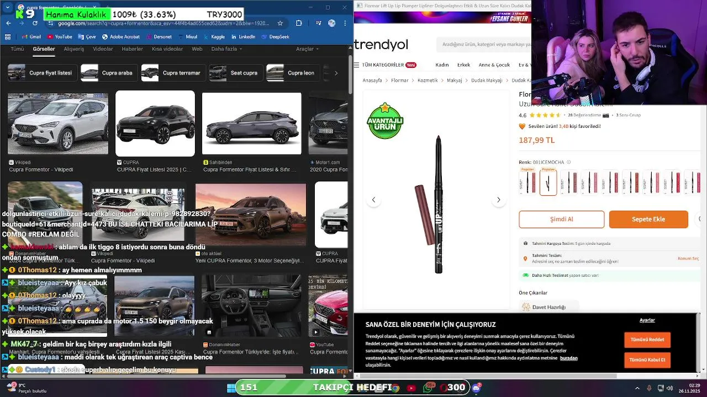Open Anne & Çocuk category on Trendyol
The height and width of the screenshot is (397, 707).
[x=494, y=65]
